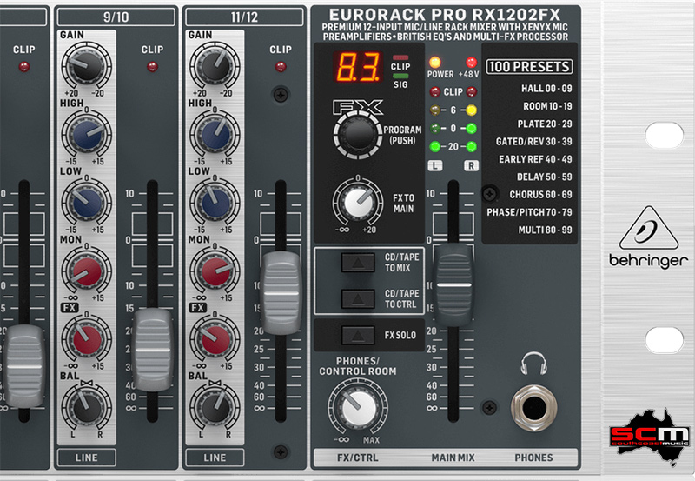Click the channel 11/12 MON send knob
The width and height of the screenshot is (695, 481).
215,271
